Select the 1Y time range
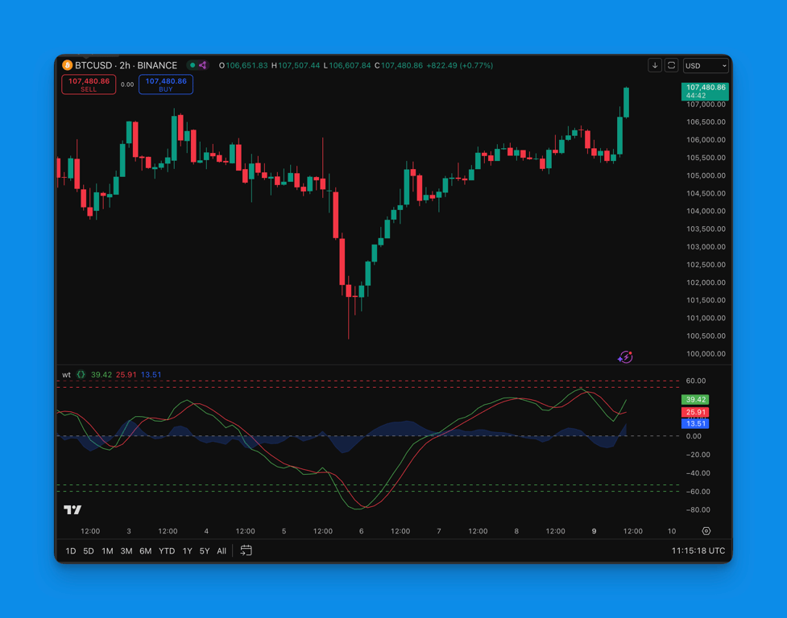Viewport: 787px width, 618px height. tap(187, 551)
